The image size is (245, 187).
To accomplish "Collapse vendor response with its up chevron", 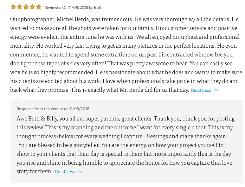I will [x=80, y=172].
